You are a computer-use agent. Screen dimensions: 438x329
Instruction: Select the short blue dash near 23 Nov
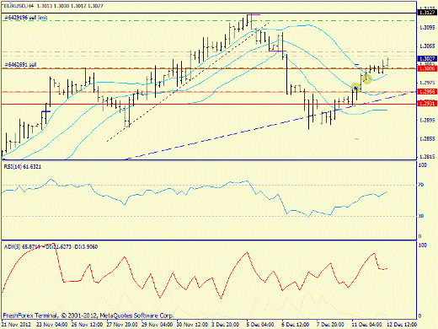[45, 111]
